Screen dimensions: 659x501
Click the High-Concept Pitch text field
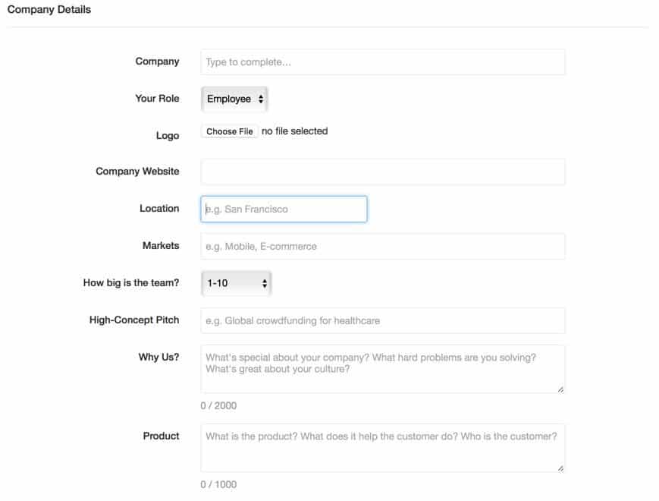click(382, 320)
